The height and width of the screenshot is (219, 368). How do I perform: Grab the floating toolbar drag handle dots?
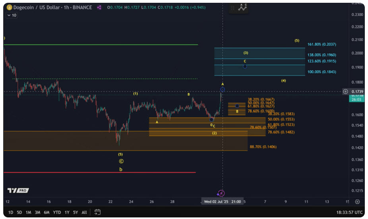[x=232, y=8]
